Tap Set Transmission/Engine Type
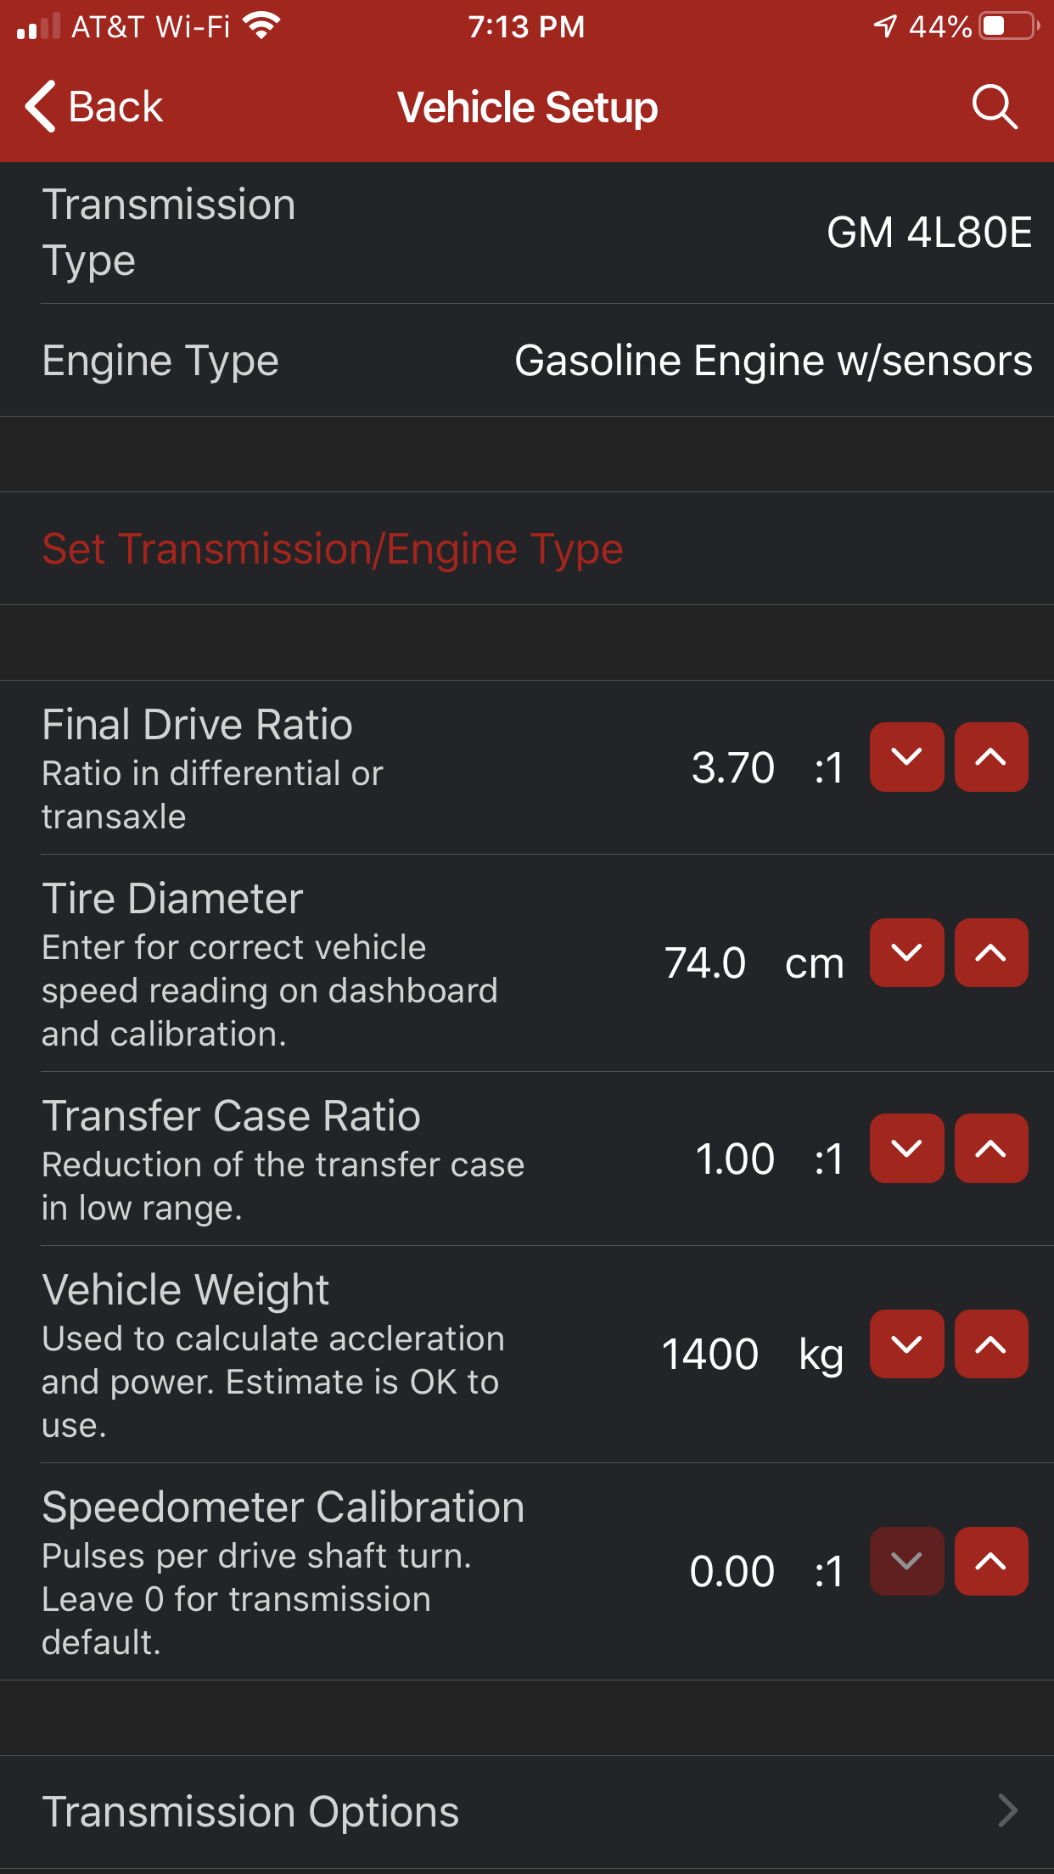The height and width of the screenshot is (1874, 1054). 333,548
